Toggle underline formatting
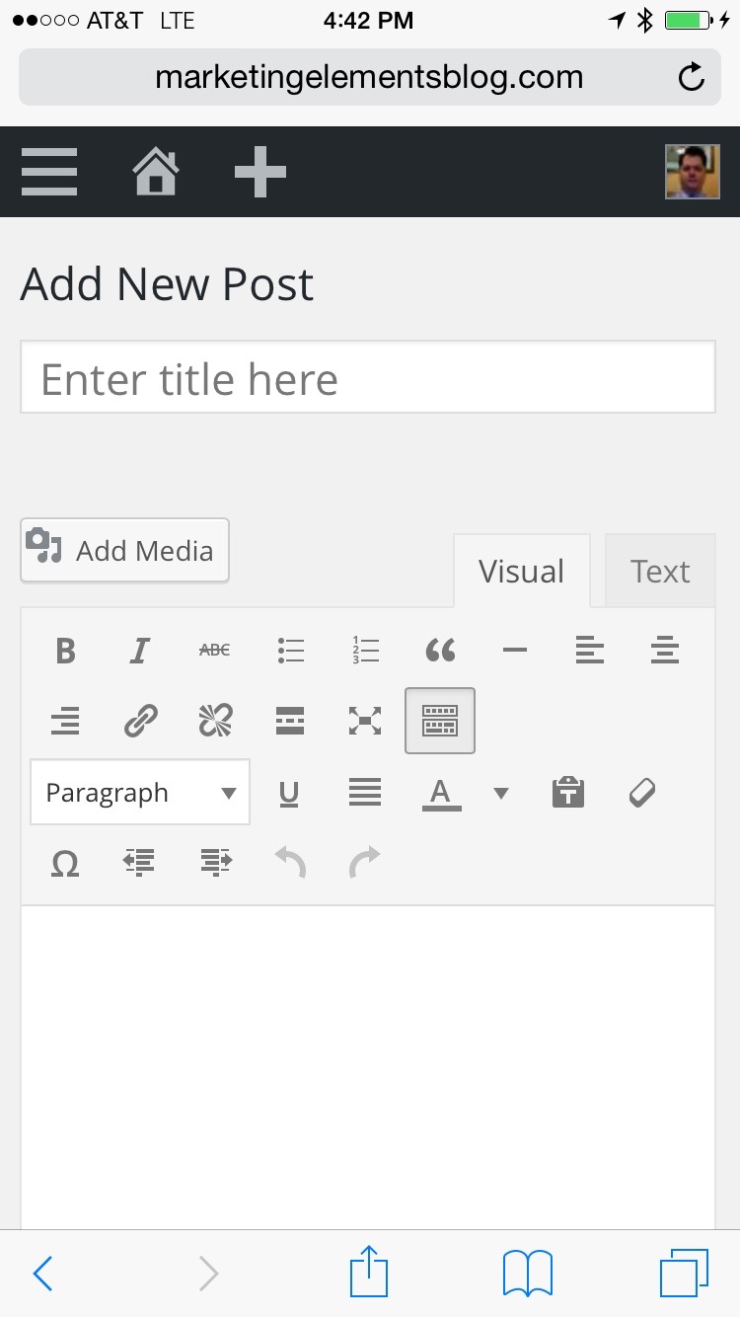The width and height of the screenshot is (740, 1317). click(289, 793)
